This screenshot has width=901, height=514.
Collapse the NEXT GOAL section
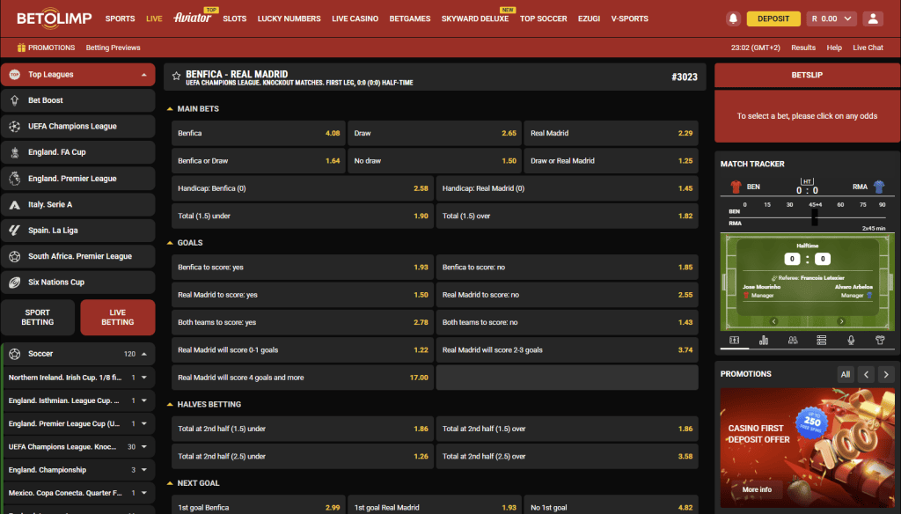pos(170,483)
